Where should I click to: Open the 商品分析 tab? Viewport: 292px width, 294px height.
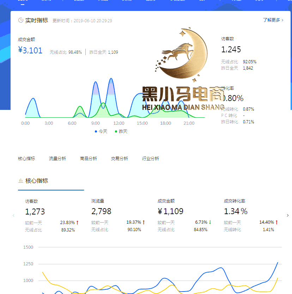[x=89, y=159]
